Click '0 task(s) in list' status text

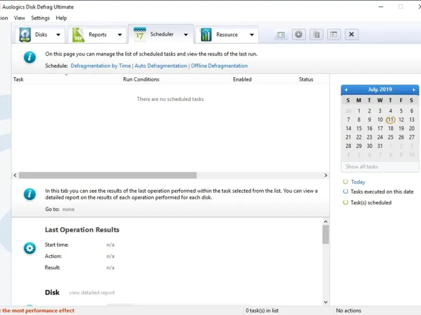(x=262, y=310)
